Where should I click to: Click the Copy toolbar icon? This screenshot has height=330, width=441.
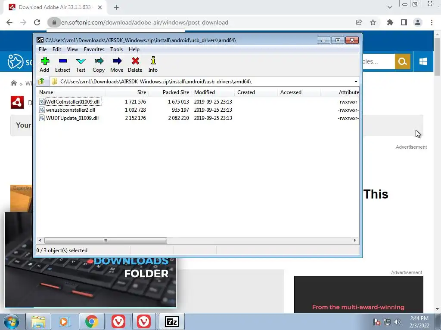99,64
